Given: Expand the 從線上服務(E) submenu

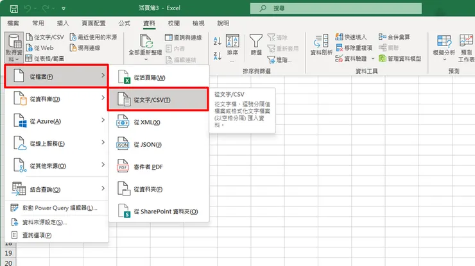Looking at the screenshot, I should coord(56,144).
